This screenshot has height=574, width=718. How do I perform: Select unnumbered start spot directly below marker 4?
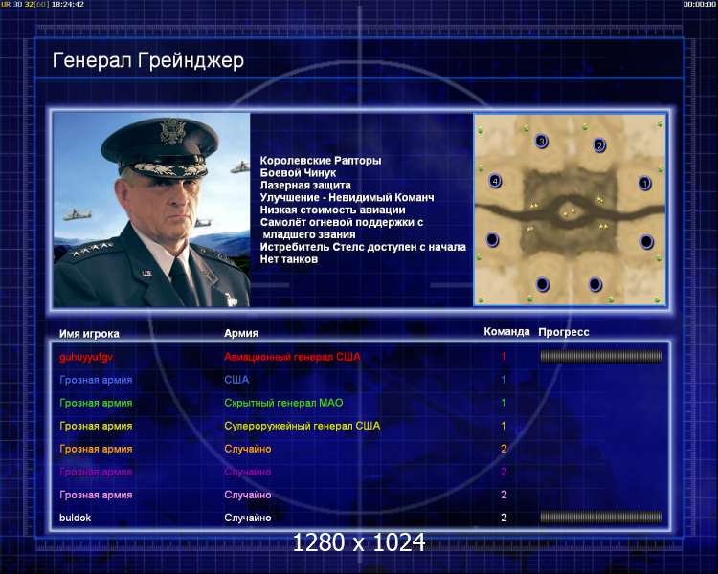(x=492, y=239)
